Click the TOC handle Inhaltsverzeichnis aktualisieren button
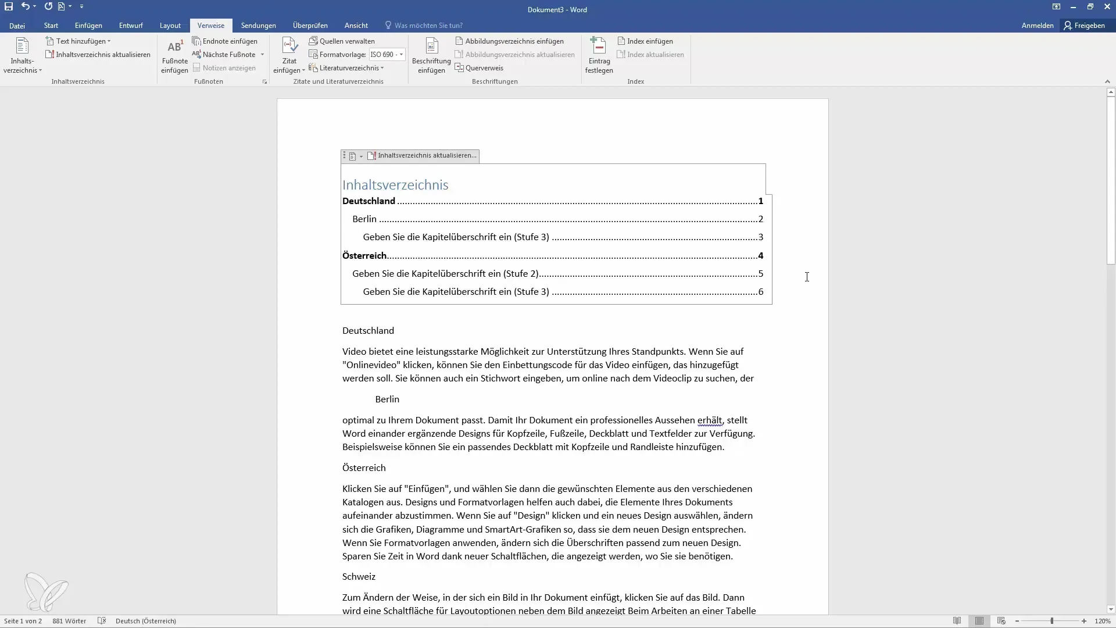 422,156
